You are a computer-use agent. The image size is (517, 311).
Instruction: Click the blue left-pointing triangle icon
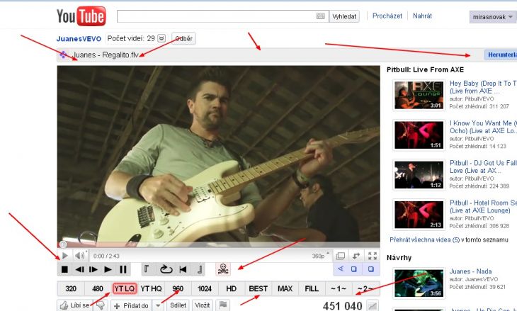coord(341,268)
